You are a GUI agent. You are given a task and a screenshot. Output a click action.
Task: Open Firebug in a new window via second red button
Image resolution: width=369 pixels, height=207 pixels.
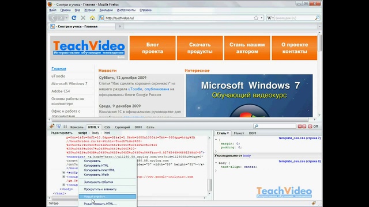[x=304, y=126]
